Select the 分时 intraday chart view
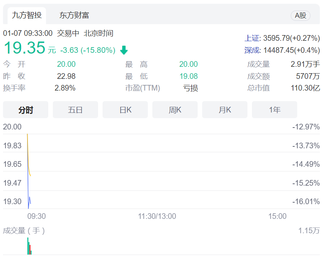327x260 pixels. tap(25, 109)
